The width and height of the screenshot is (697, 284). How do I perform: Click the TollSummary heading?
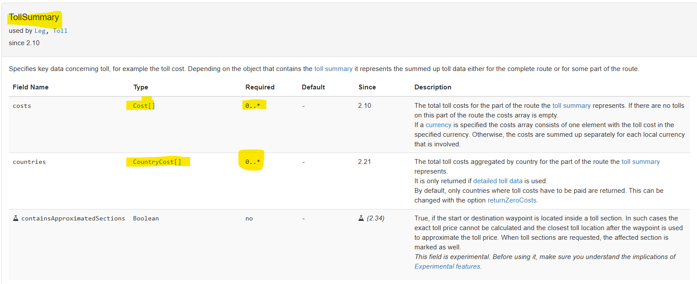click(x=34, y=18)
